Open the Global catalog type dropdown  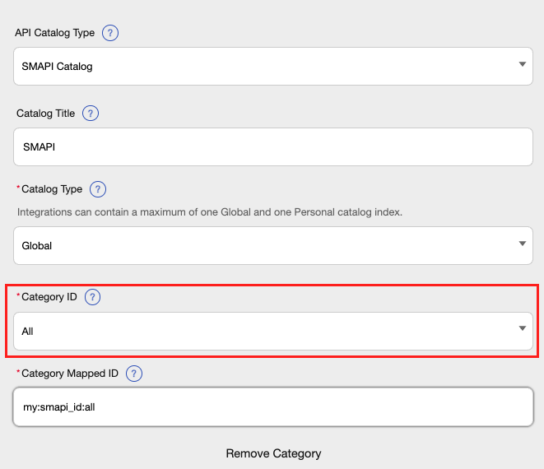click(x=273, y=245)
